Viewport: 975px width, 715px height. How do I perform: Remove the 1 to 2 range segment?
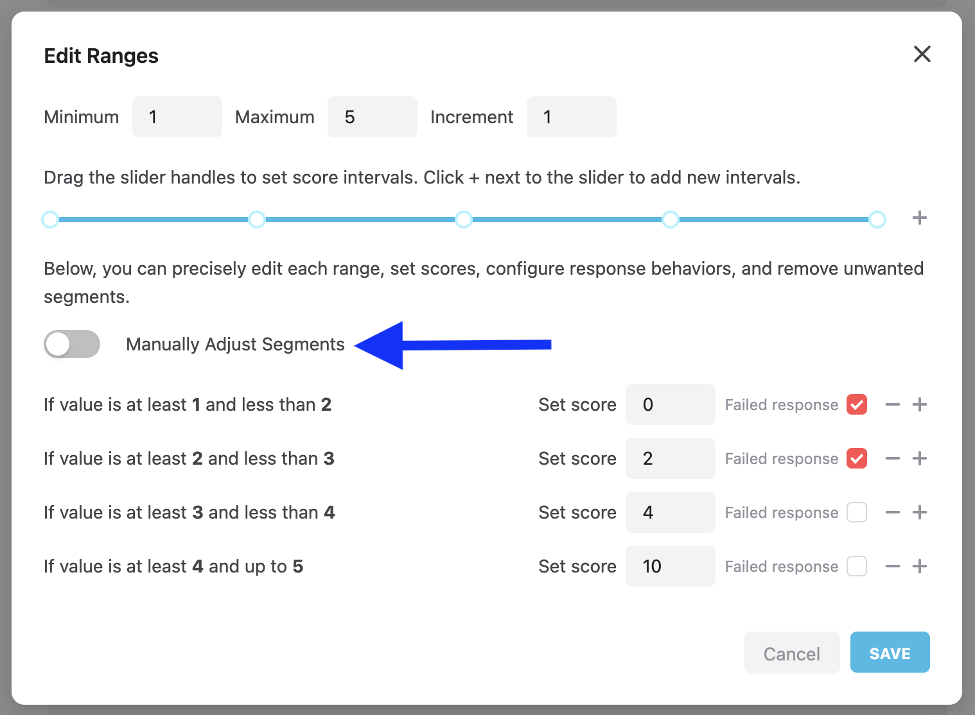892,405
